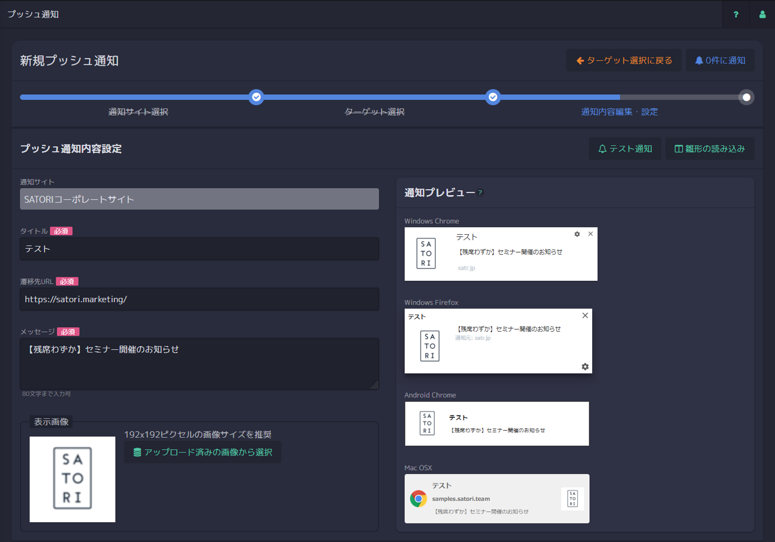Go to 通知サイト選択 step checkmark
The width and height of the screenshot is (775, 542).
[x=256, y=97]
